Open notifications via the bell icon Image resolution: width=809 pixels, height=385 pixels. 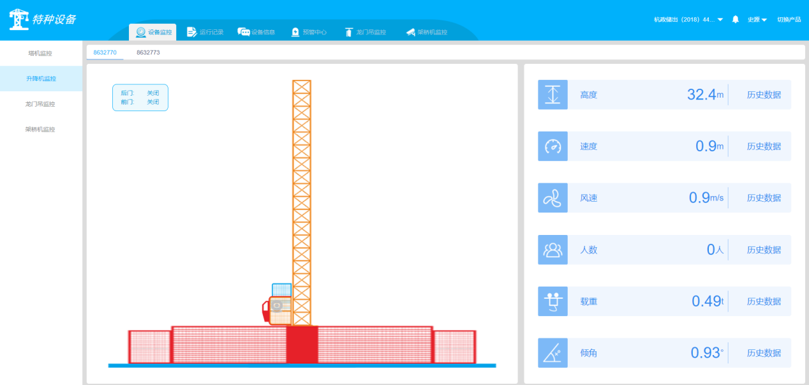[x=735, y=20]
